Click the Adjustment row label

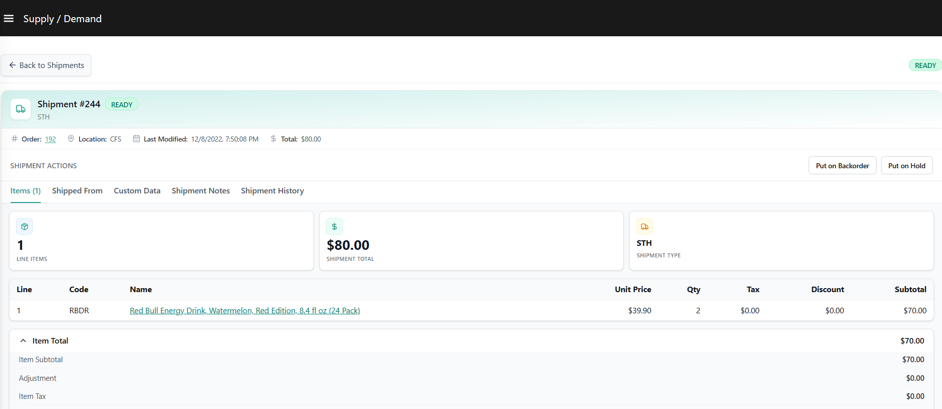point(38,378)
